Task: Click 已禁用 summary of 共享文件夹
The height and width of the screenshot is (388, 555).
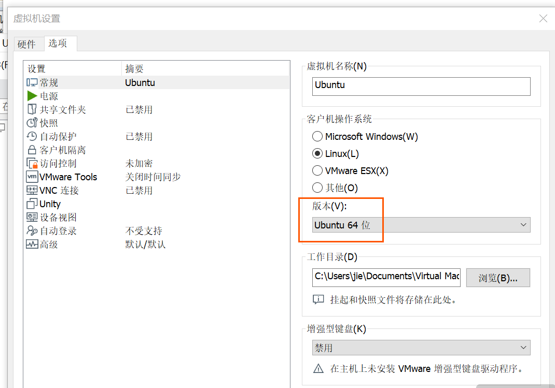Action: coord(139,109)
